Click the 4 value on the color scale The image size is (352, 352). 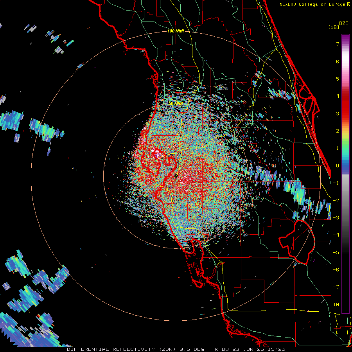338,96
